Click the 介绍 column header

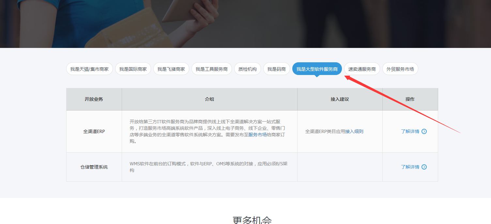tap(209, 99)
